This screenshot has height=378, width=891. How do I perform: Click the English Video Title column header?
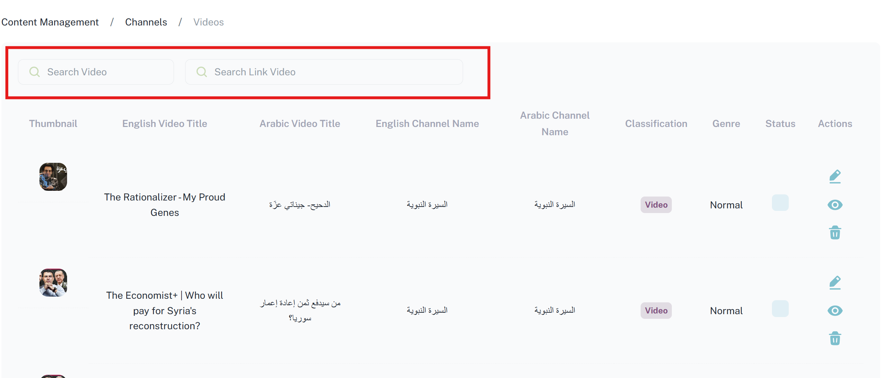(165, 124)
